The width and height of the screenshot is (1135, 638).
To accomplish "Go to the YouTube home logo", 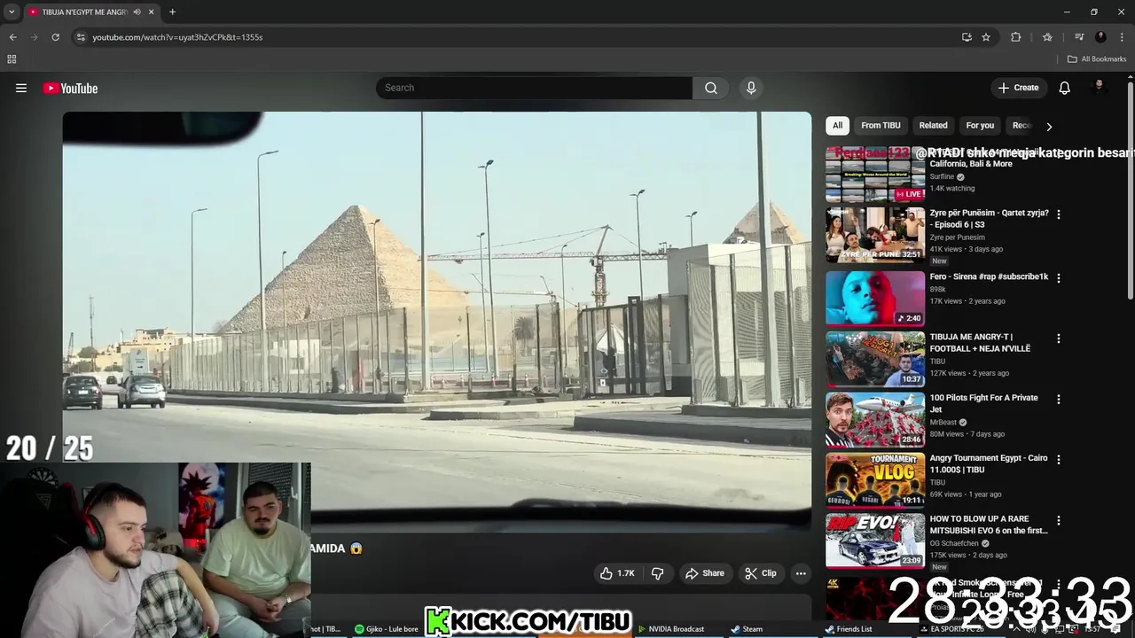I will pos(70,88).
